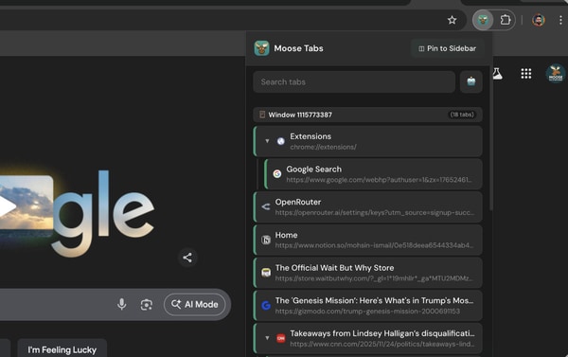Switch to the Takeaways from Lindsey Halligan tab
Screen dimensions: 568x357
coord(367,338)
